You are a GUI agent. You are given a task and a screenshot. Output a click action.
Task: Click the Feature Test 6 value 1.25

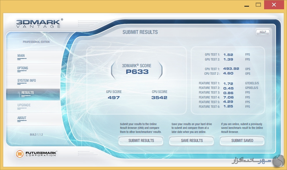[228, 106]
